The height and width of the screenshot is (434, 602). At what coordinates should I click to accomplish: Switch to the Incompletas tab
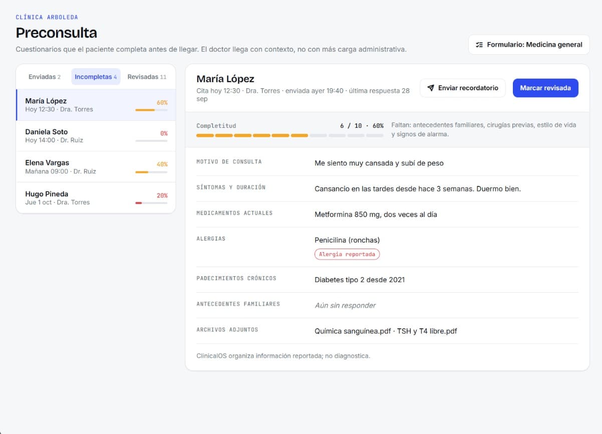click(x=96, y=77)
